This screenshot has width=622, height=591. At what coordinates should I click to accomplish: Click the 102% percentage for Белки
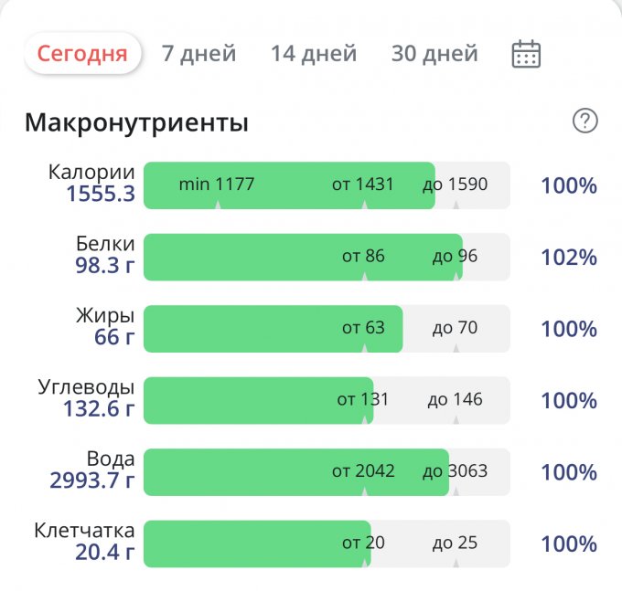(568, 257)
